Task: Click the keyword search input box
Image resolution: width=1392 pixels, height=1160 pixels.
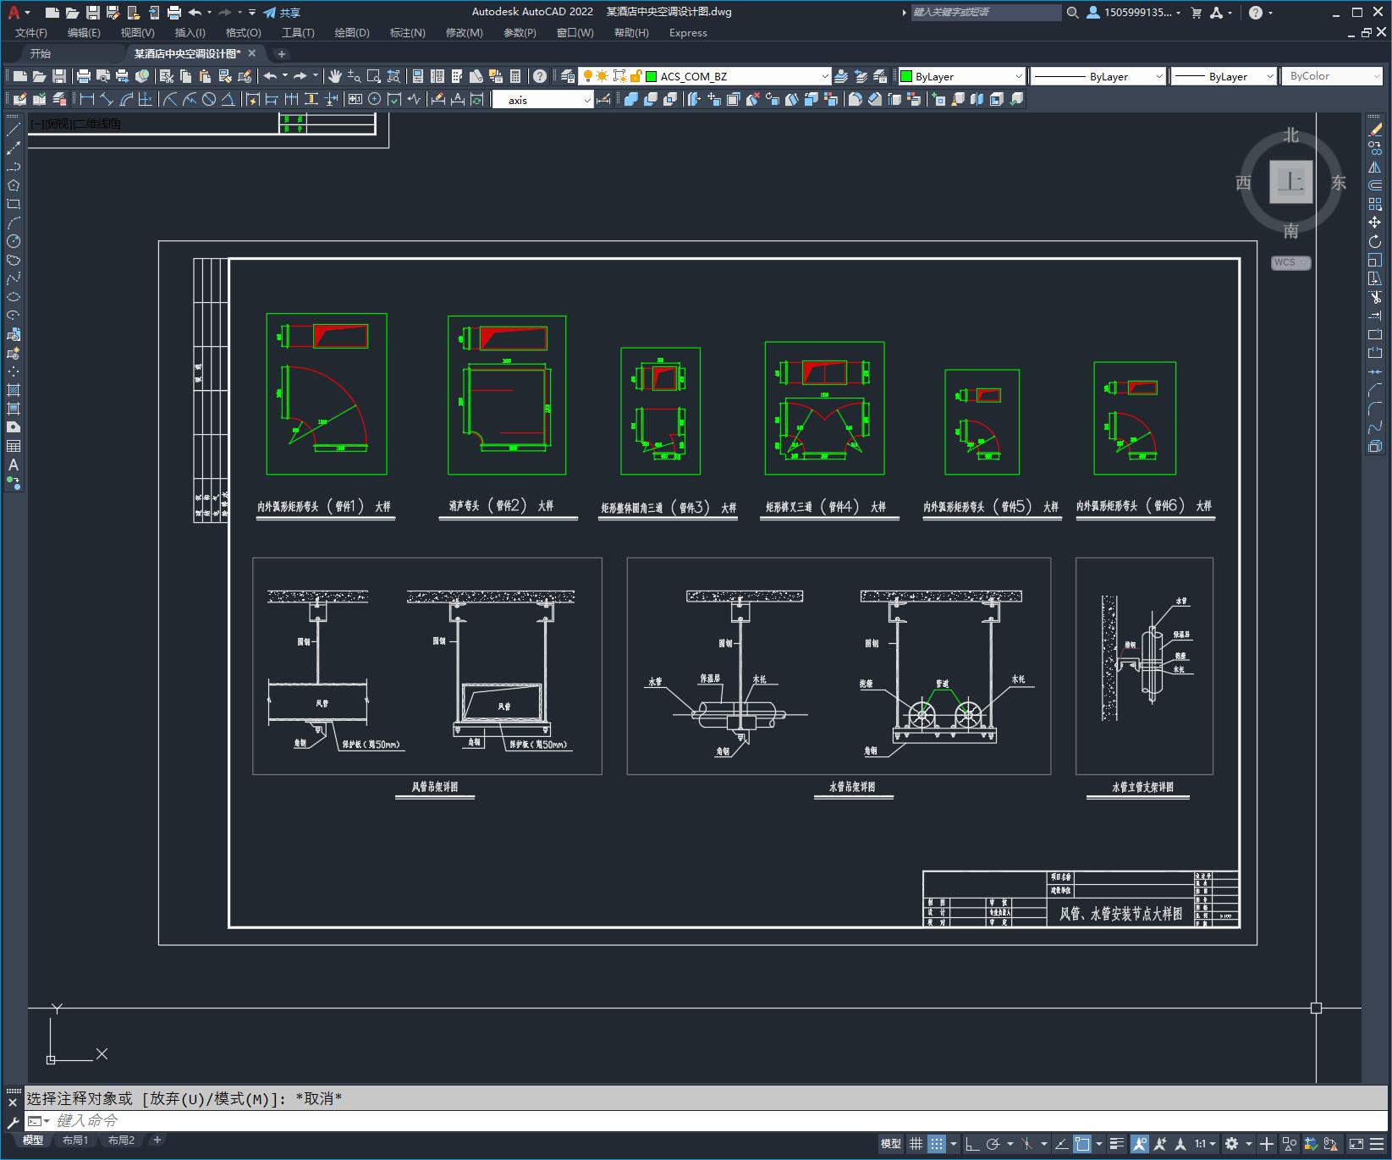Action: point(986,13)
